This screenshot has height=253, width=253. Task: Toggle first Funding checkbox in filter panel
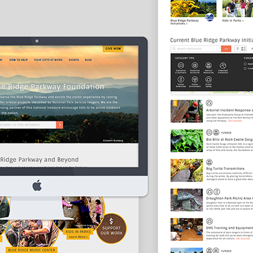click(x=245, y=64)
